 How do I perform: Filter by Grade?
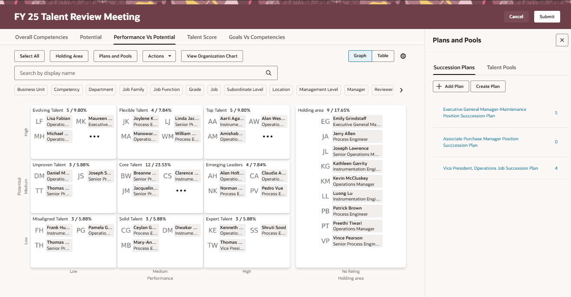point(195,90)
